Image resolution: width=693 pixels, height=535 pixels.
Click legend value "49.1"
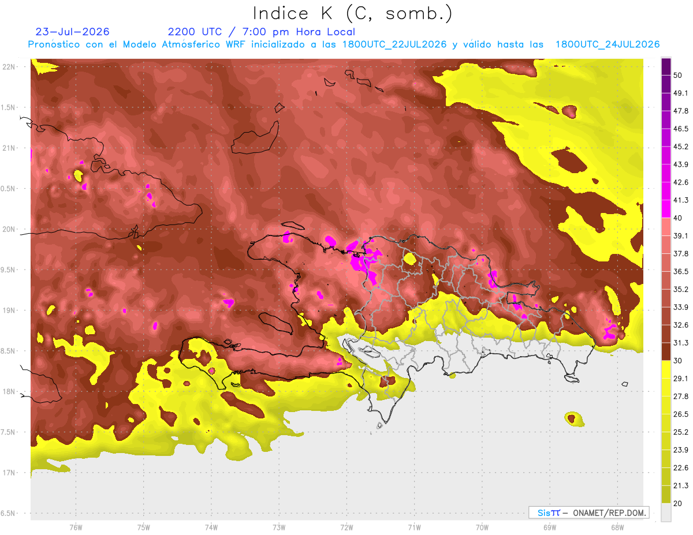point(680,93)
